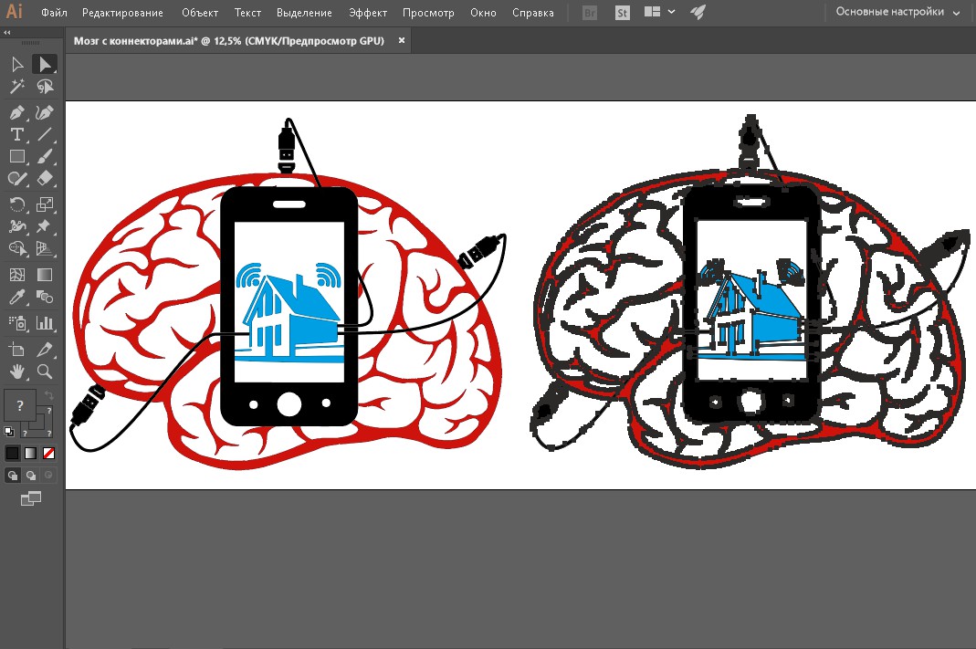
Task: Expand the collapsed toolbar double-arrow
Action: click(x=6, y=32)
